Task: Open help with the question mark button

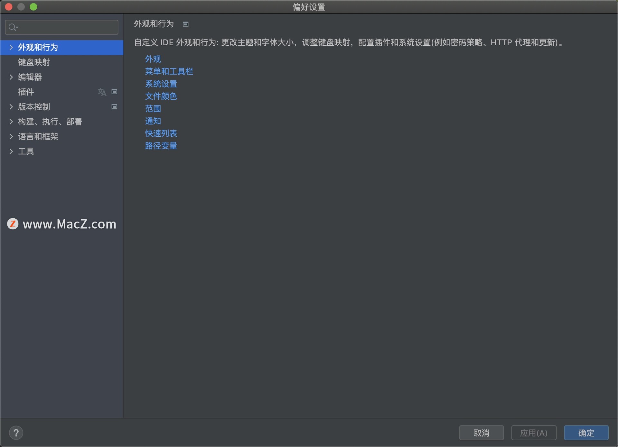Action: 16,433
